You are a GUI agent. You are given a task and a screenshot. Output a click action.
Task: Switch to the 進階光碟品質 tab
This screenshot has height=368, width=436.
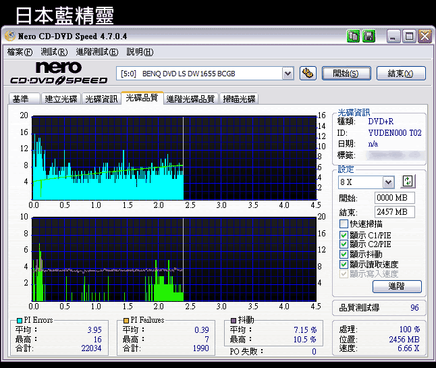190,99
